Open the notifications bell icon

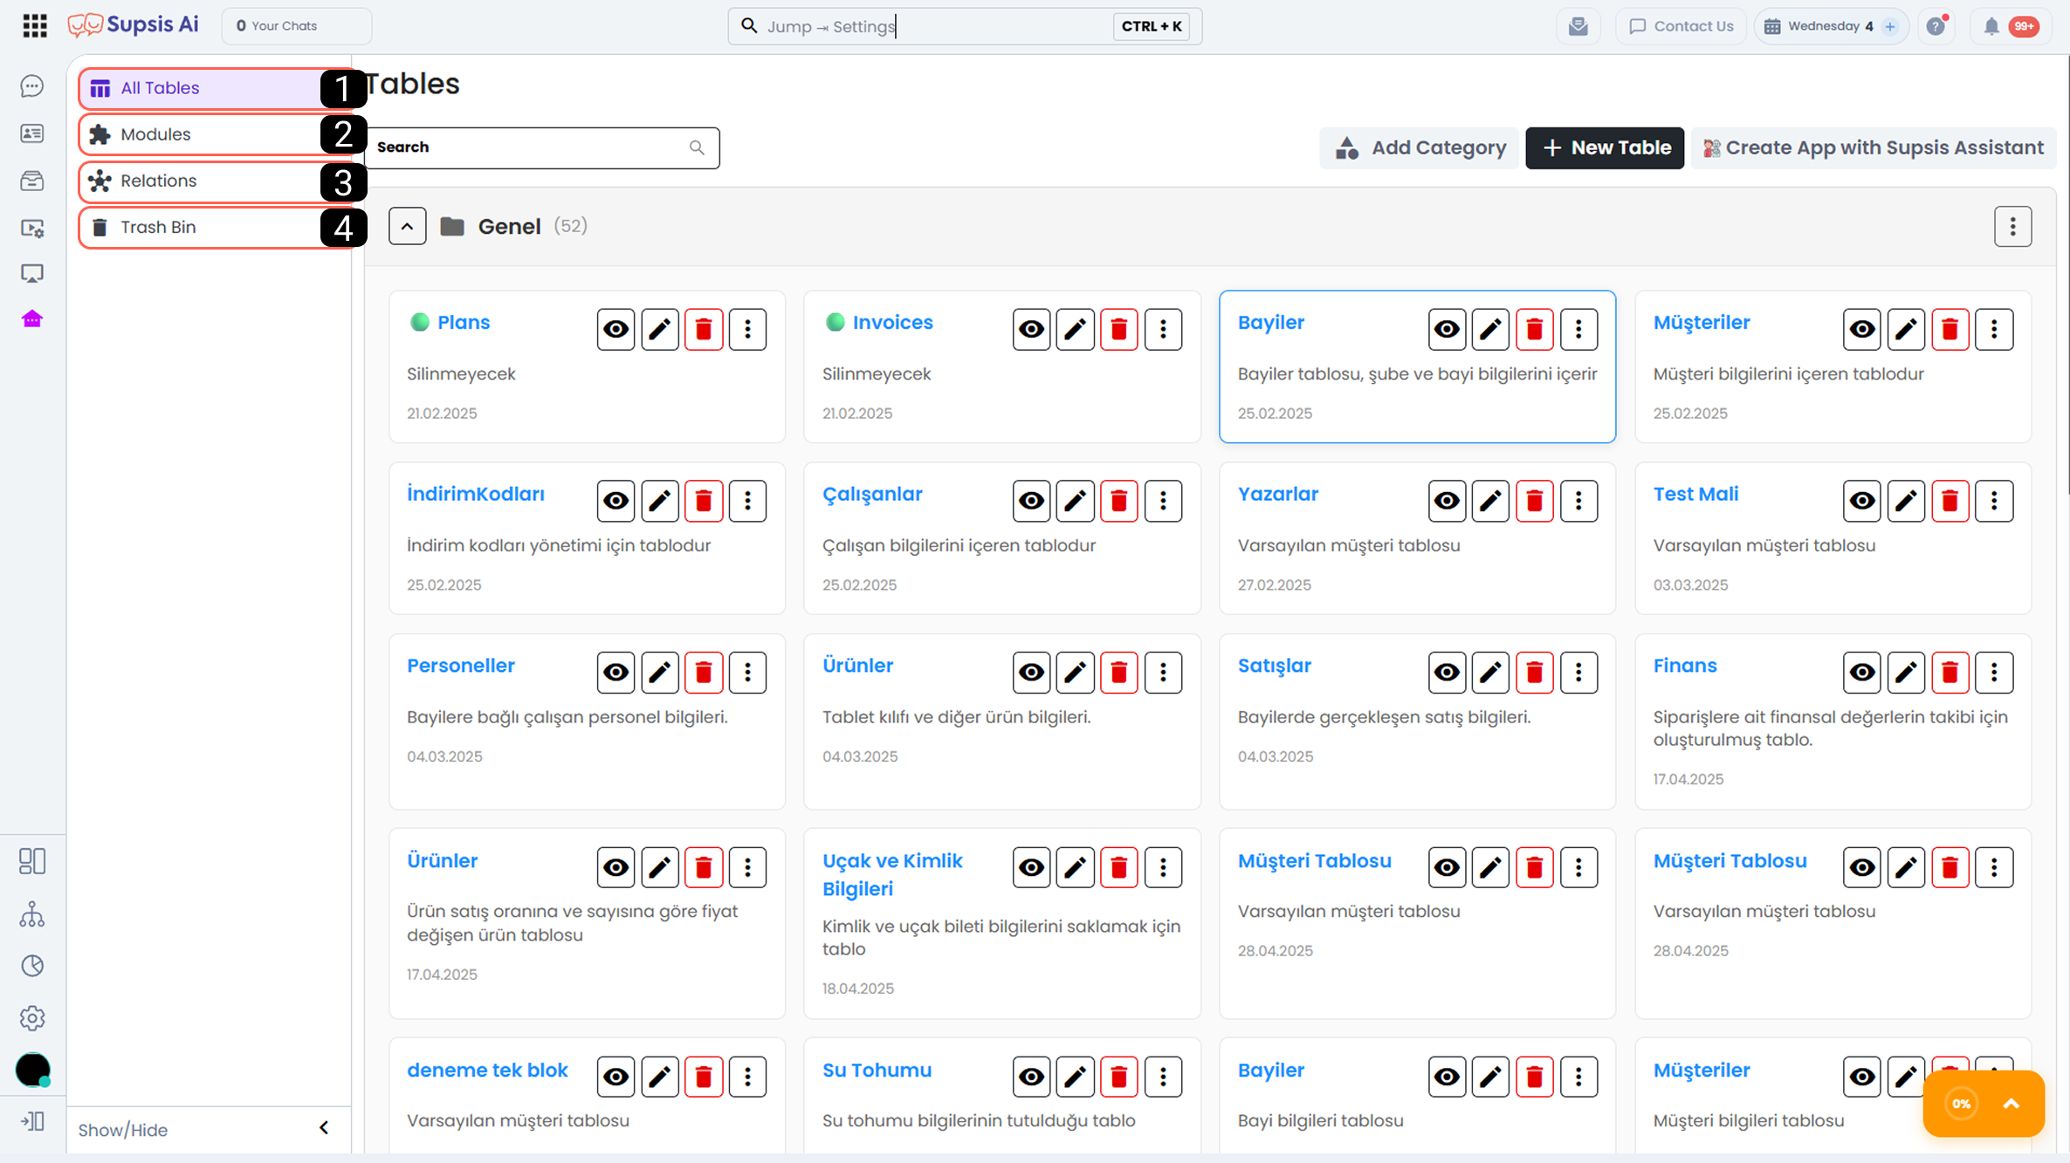[x=1991, y=26]
